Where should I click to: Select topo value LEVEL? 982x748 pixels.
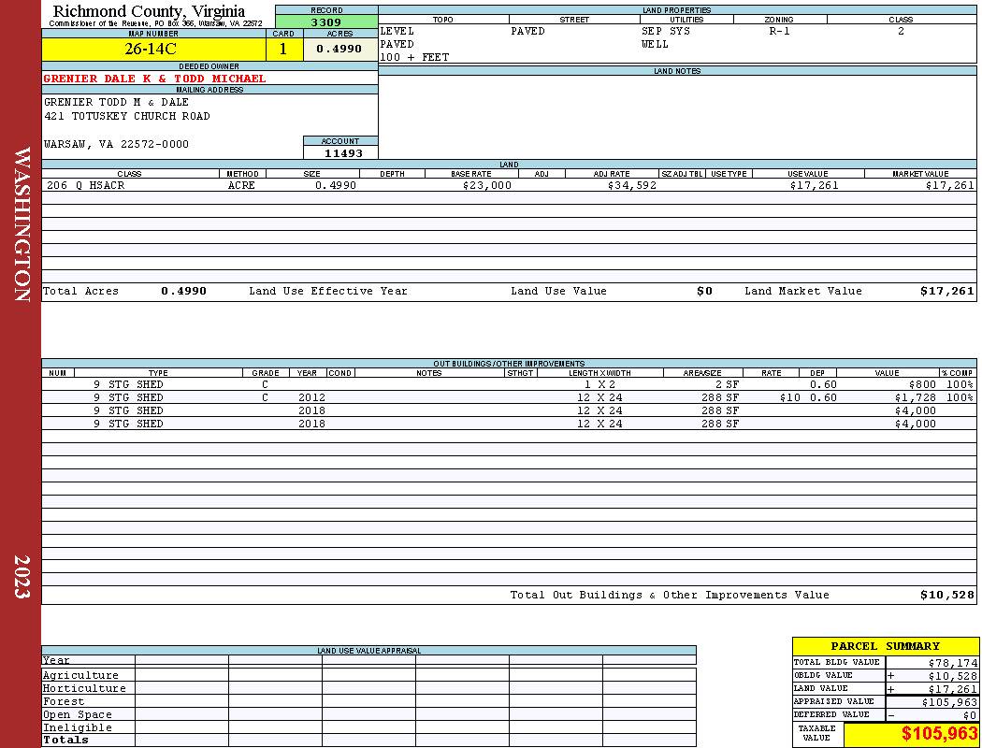[x=397, y=31]
